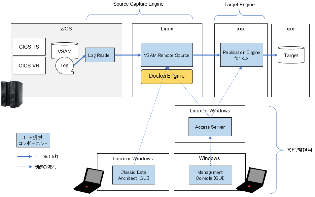The height and width of the screenshot is (197, 315).
Task: Click the Log document icon
Action: pos(64,65)
